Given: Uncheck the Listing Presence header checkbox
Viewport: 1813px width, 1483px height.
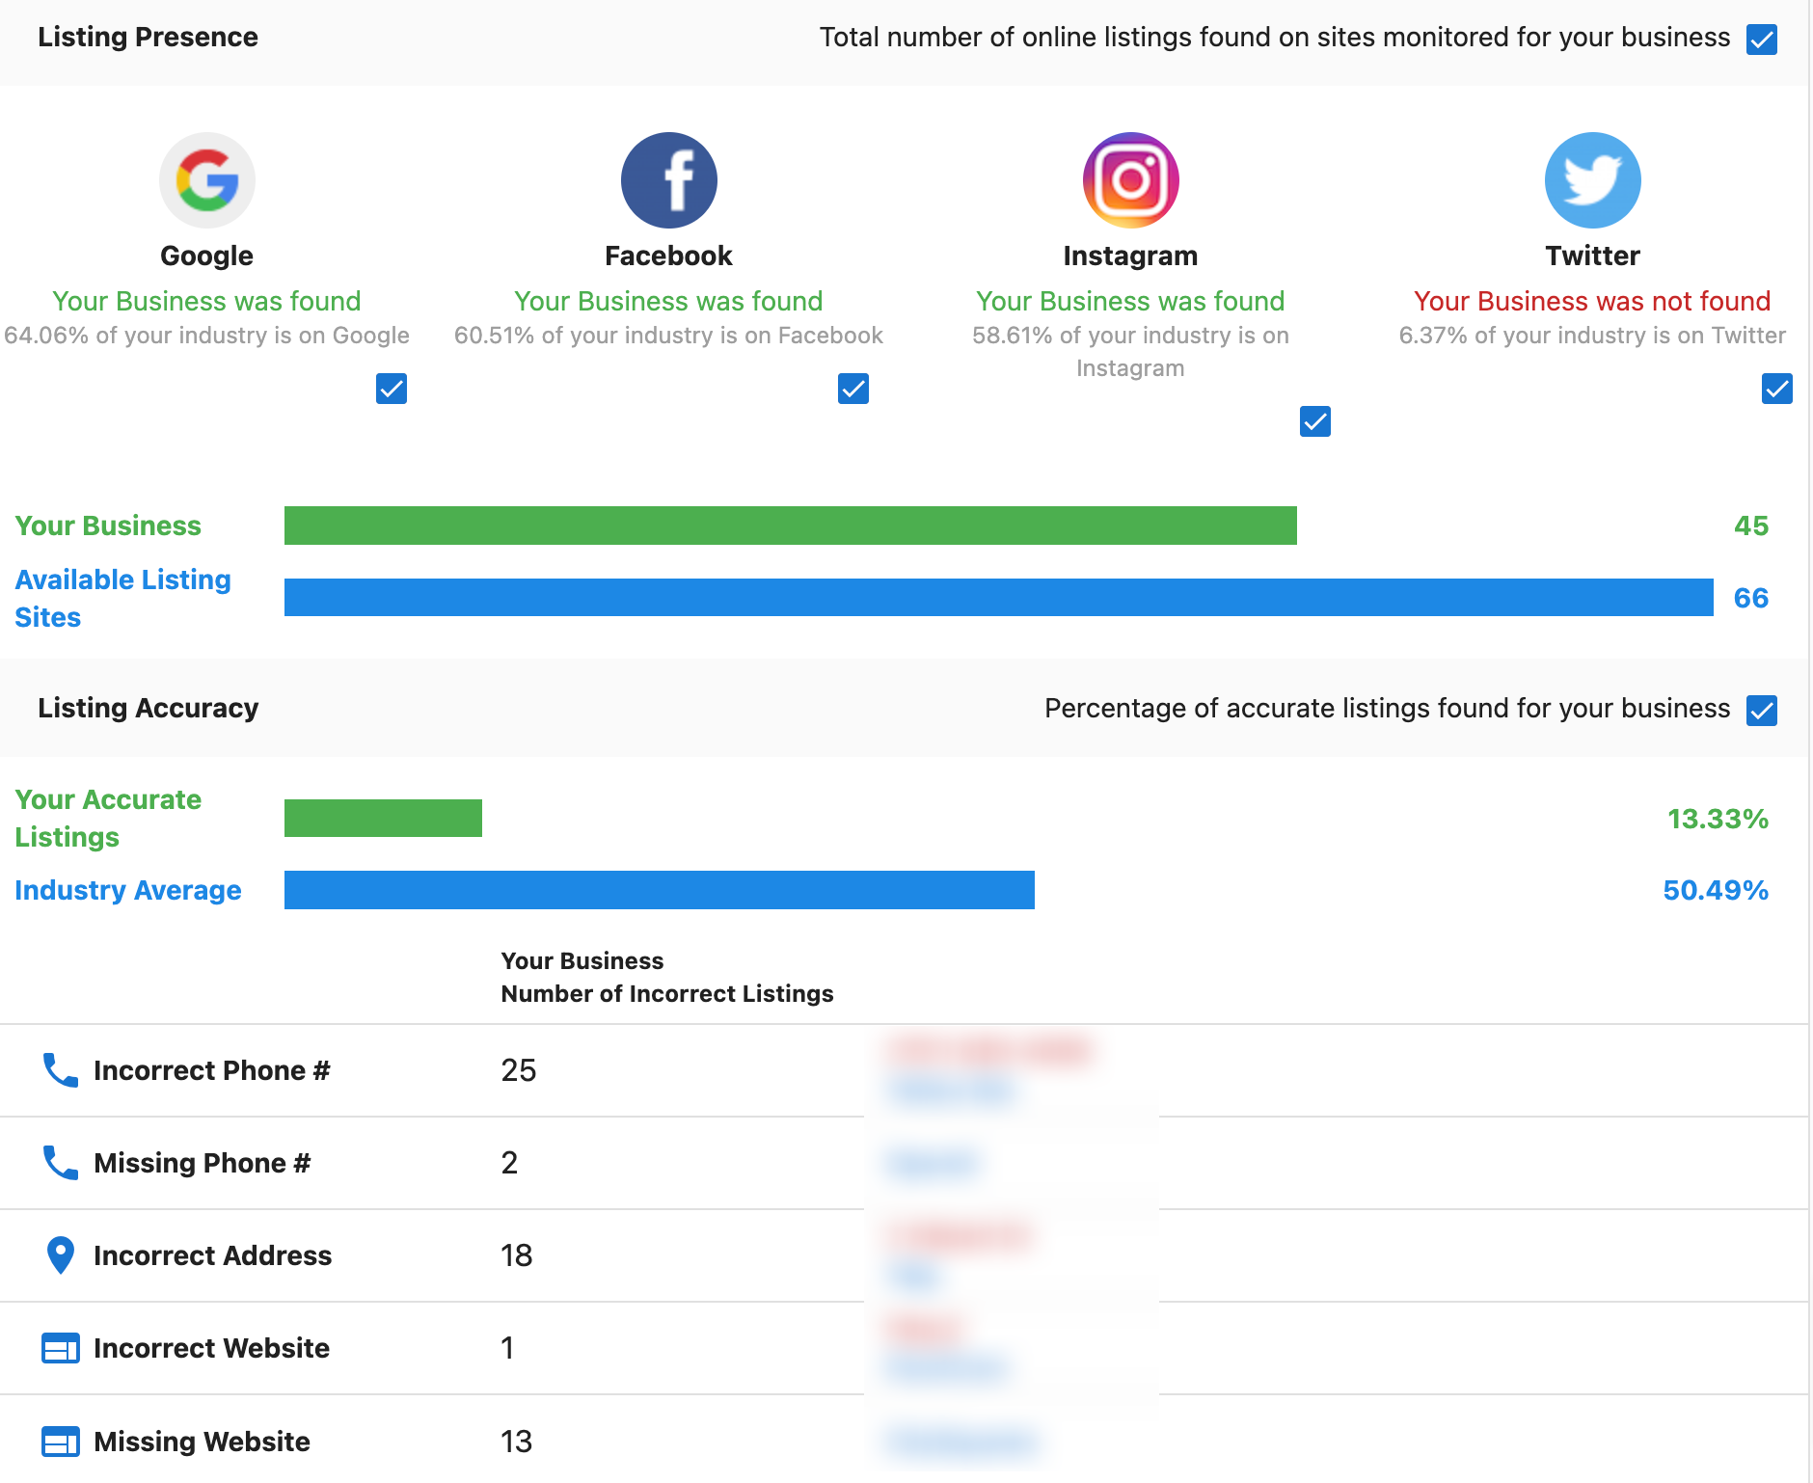Looking at the screenshot, I should (1762, 40).
